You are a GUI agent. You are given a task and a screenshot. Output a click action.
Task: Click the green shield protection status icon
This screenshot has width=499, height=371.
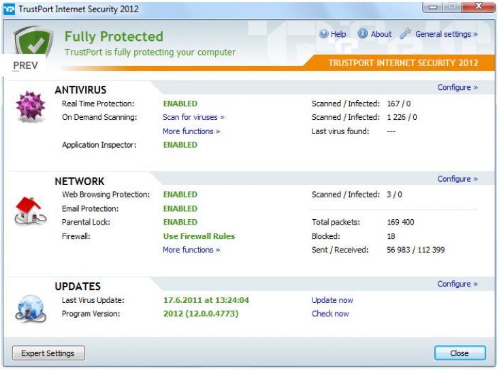point(33,42)
